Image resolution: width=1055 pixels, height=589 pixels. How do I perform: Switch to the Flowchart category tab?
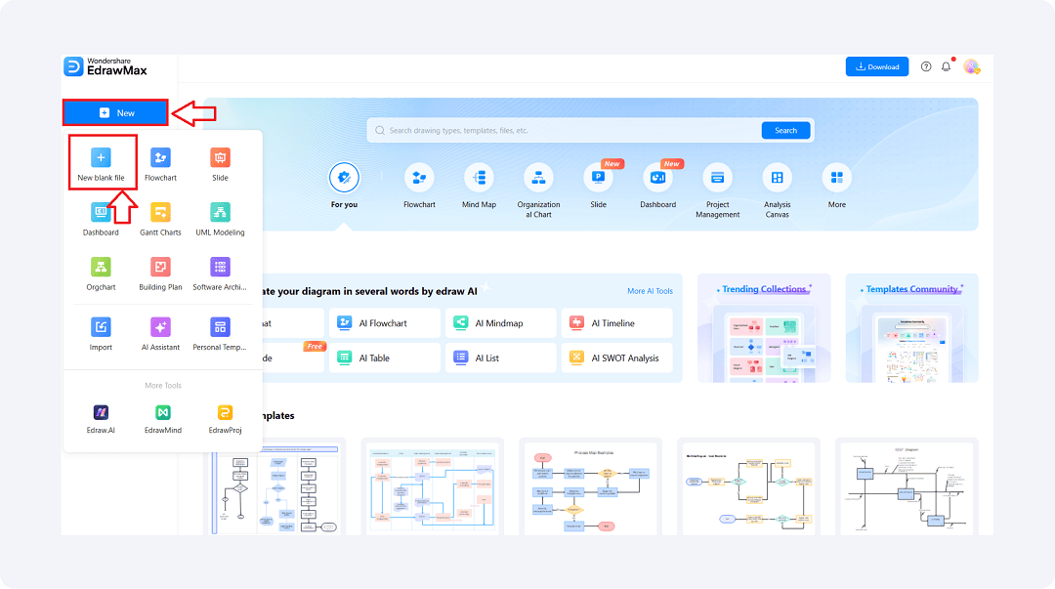tap(419, 186)
